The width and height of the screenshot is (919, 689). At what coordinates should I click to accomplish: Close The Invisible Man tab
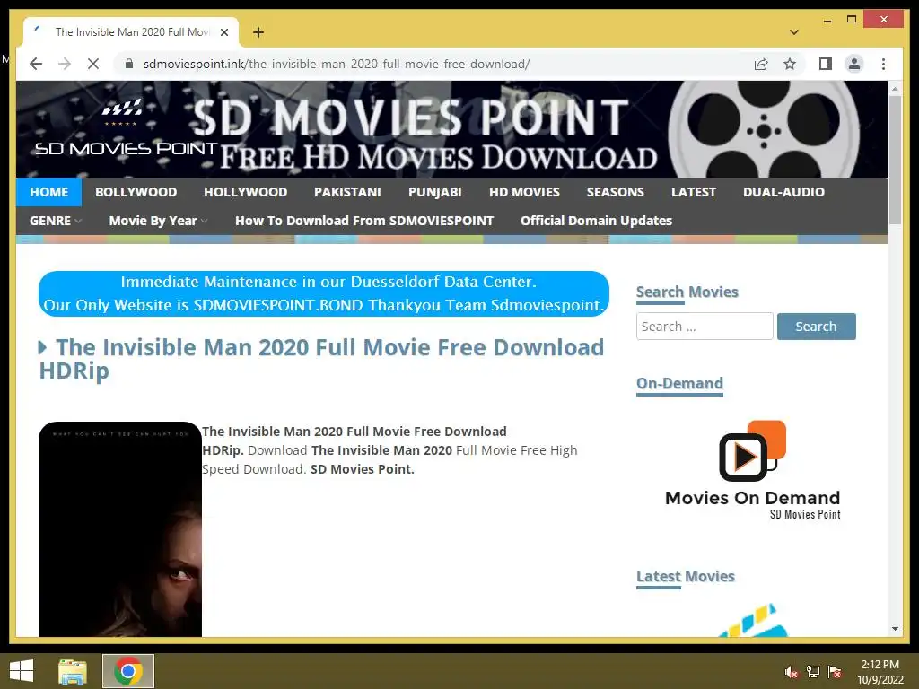tap(223, 32)
